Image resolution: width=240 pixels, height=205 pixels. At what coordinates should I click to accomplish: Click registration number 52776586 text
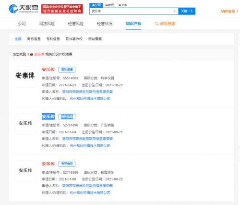coord(71,173)
